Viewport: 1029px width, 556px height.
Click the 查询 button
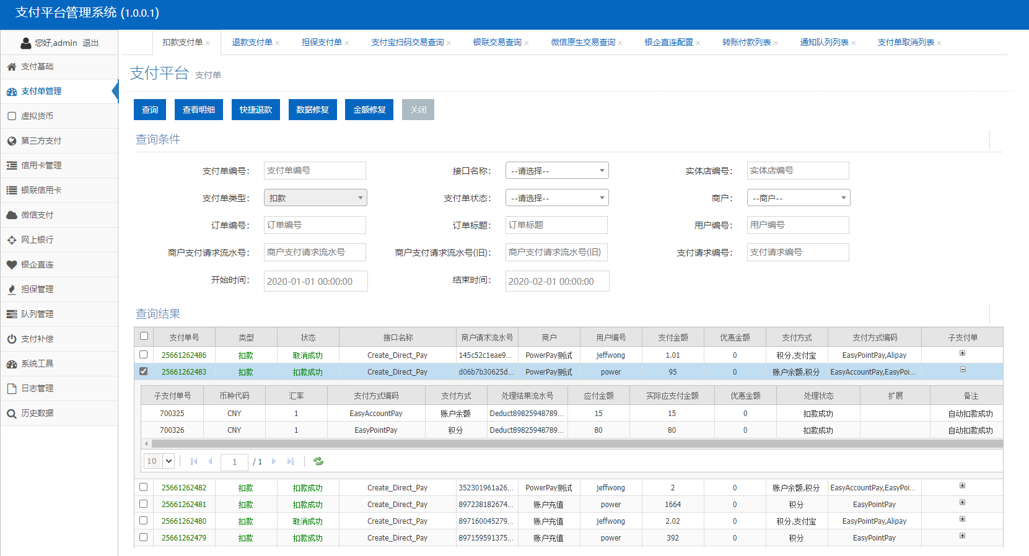pos(150,110)
